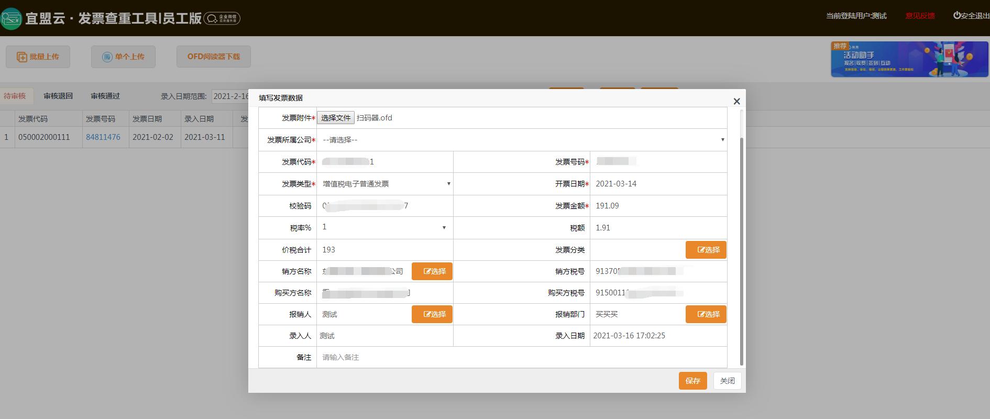
Task: Click 选择 button for 报销人
Action: 432,314
